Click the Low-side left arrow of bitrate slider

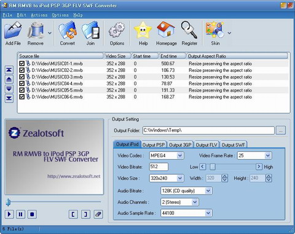pyautogui.click(x=202, y=166)
